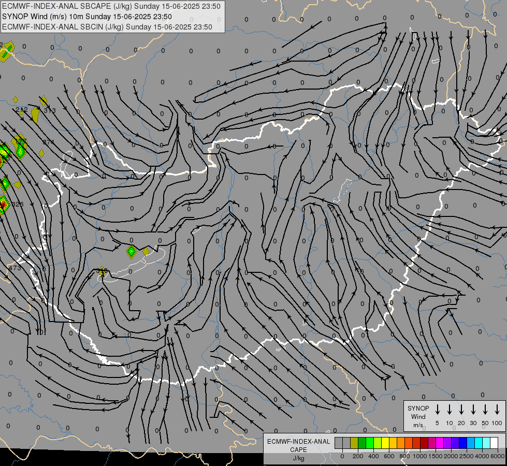Click the 1500 tick label on colorbar
Image resolution: width=507 pixels, height=466 pixels.
point(436,456)
